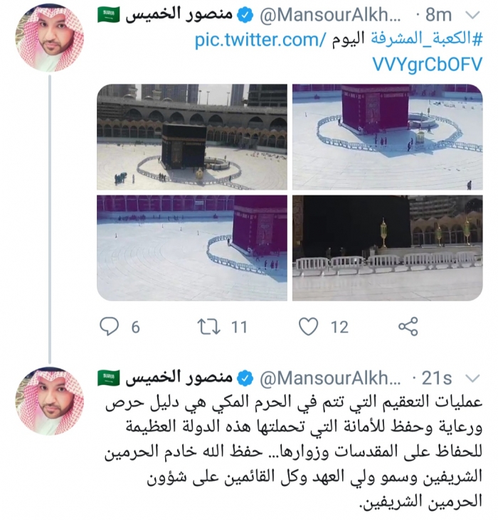The height and width of the screenshot is (520, 498).
Task: Like the tweet via the heart icon
Action: (x=308, y=327)
